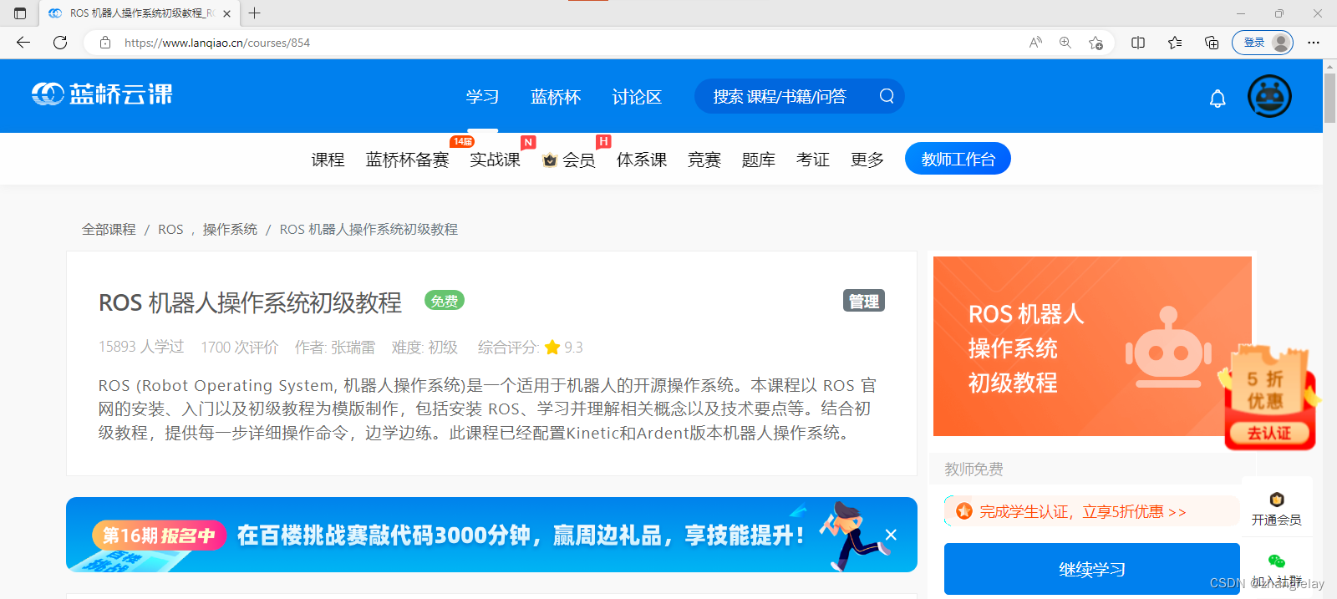Click the search magnifier icon in site header
1337x599 pixels.
[887, 96]
